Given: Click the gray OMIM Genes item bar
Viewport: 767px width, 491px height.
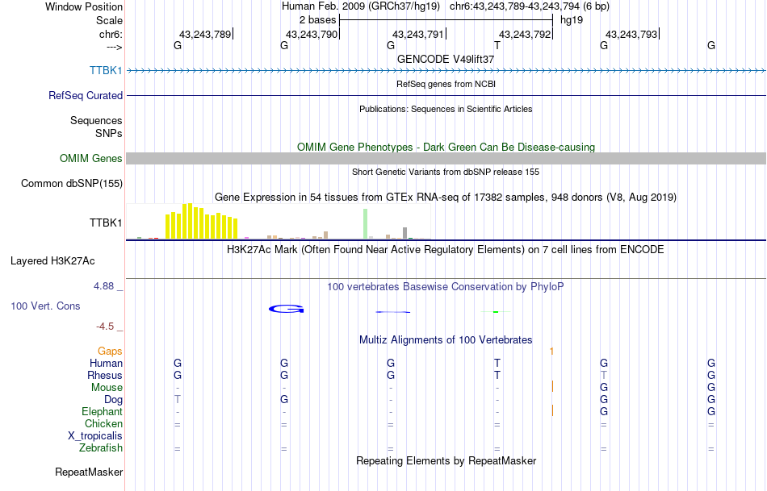Looking at the screenshot, I should point(446,158).
